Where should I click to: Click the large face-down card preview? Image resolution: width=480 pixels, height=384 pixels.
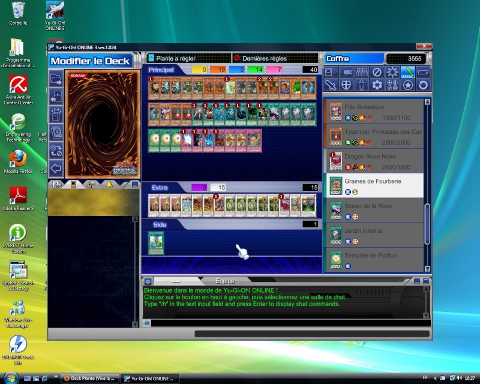(x=103, y=124)
